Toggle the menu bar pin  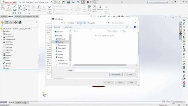coord(51,2)
